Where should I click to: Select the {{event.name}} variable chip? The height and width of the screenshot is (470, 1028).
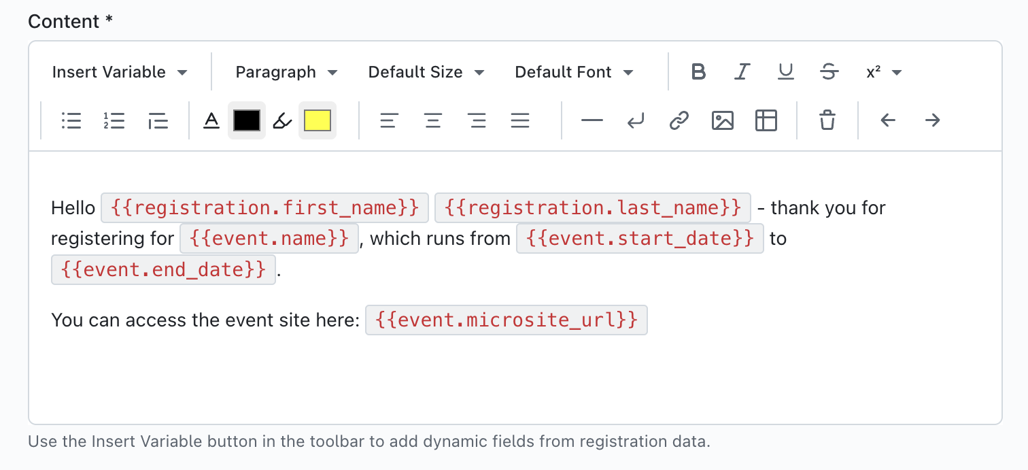pos(269,239)
